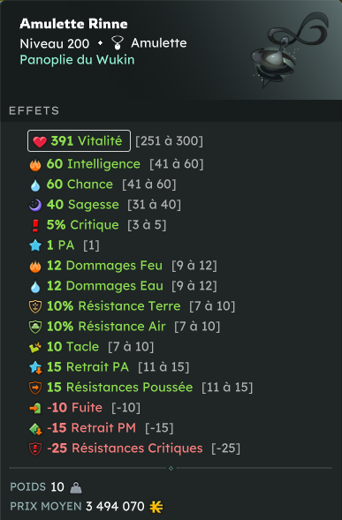The height and width of the screenshot is (520, 342).
Task: Click the red heart Vitalité icon
Action: point(40,141)
